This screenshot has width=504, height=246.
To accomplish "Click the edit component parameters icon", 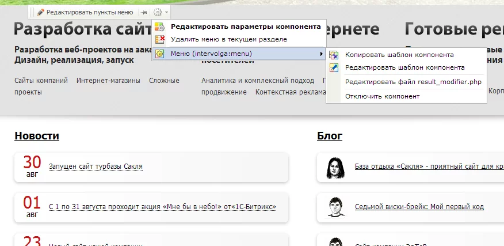I will click(160, 27).
